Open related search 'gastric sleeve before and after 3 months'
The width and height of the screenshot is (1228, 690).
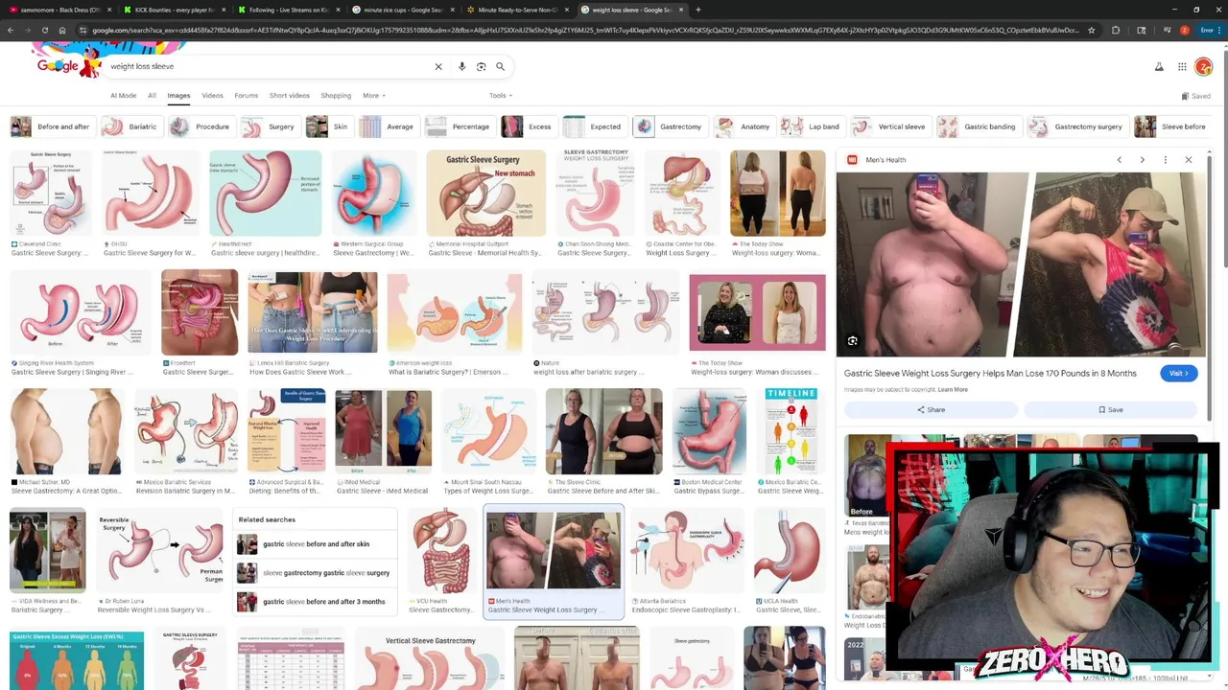pyautogui.click(x=316, y=602)
